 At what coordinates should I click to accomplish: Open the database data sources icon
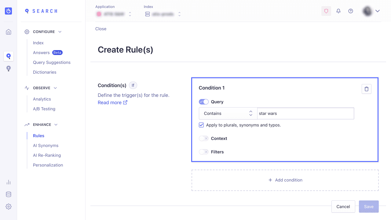click(9, 194)
